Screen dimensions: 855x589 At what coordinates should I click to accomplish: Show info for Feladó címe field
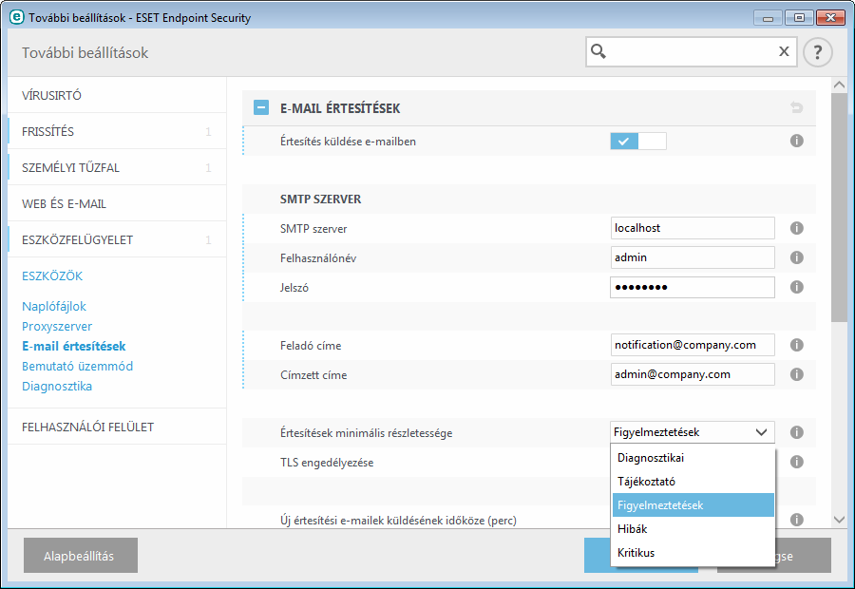tap(797, 345)
